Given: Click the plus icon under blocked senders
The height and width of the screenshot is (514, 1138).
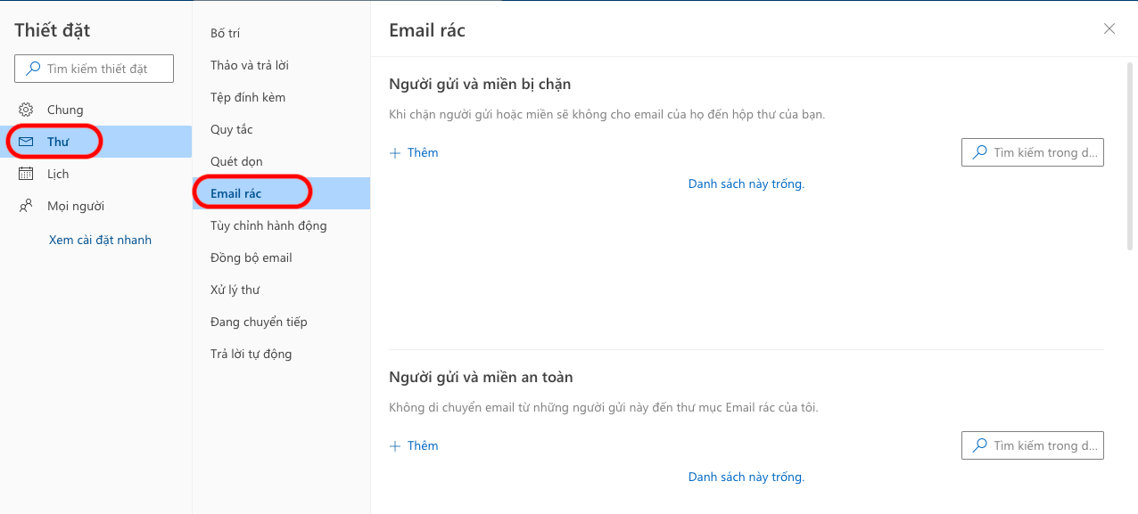Looking at the screenshot, I should 396,153.
